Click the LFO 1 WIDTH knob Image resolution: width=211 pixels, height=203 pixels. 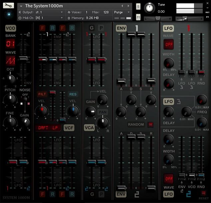coord(169,63)
